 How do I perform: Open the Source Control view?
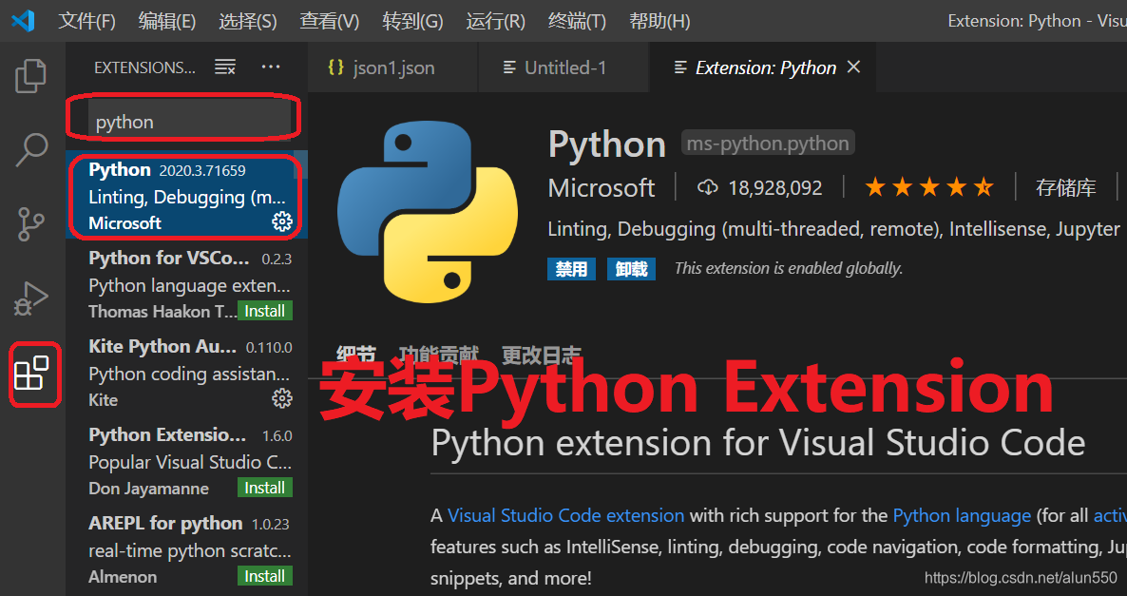[31, 224]
